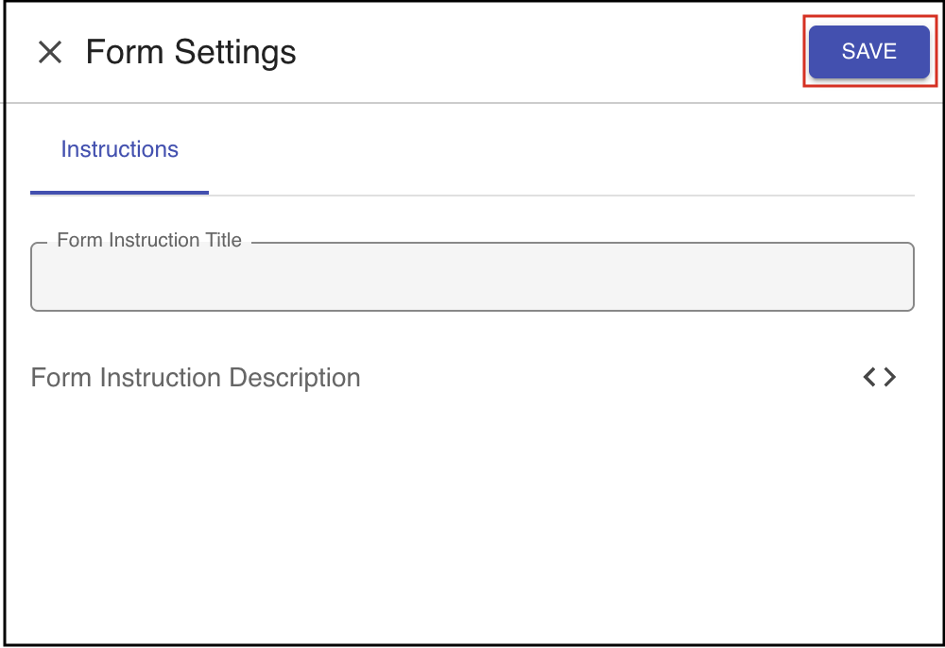Click the SAVE button
This screenshot has width=945, height=648.
click(868, 52)
